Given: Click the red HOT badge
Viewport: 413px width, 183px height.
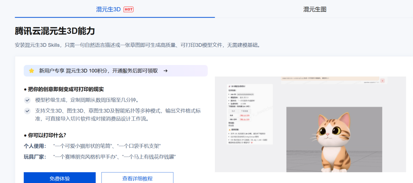Looking at the screenshot, I should [x=129, y=9].
